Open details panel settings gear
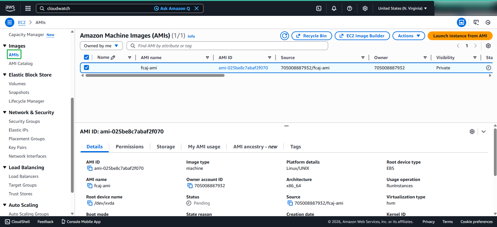Viewport: 497px width, 227px height. [472, 132]
